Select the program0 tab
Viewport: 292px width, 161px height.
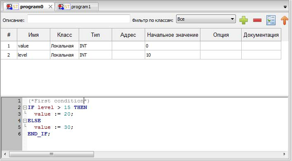pyautogui.click(x=29, y=7)
